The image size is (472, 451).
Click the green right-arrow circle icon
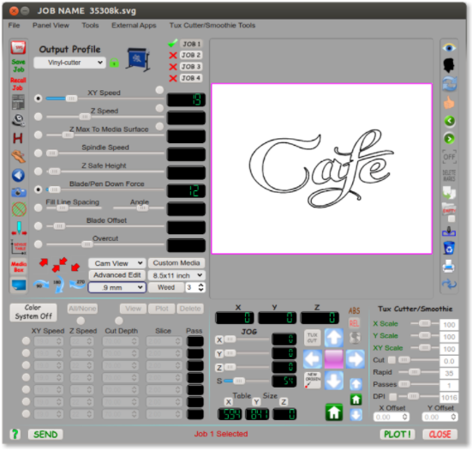(x=450, y=139)
